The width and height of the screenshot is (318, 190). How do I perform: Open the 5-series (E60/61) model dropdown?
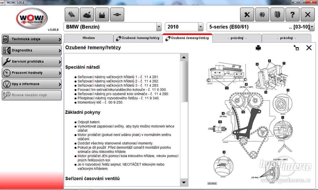pyautogui.click(x=312, y=27)
